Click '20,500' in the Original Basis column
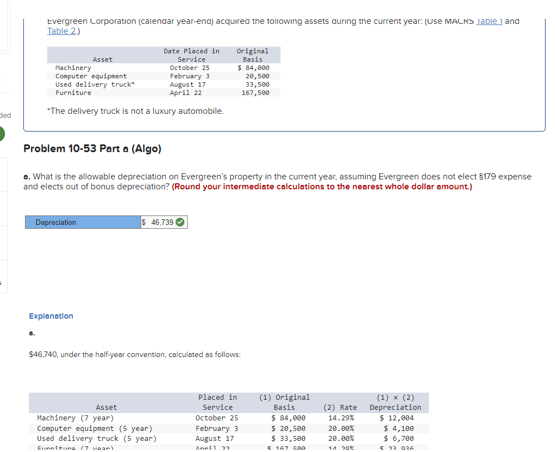This screenshot has height=452, width=555. pyautogui.click(x=257, y=76)
